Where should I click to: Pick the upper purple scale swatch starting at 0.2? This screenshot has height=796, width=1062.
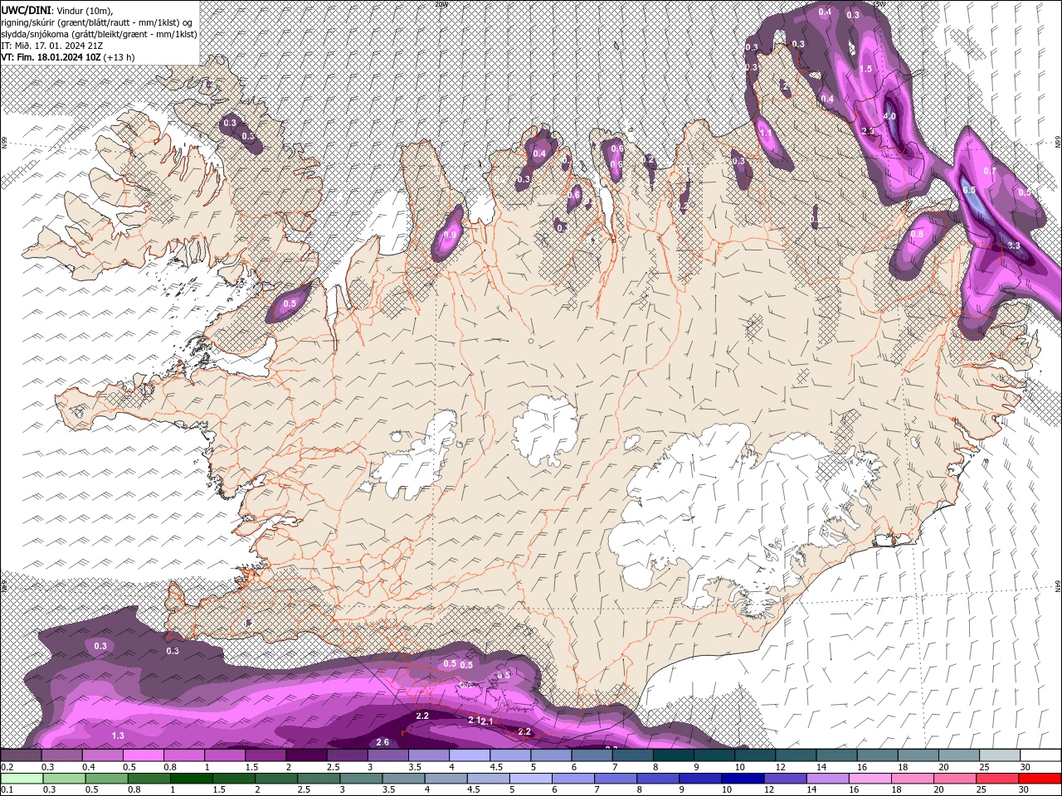pos(21,755)
